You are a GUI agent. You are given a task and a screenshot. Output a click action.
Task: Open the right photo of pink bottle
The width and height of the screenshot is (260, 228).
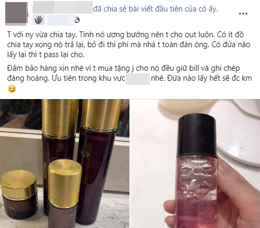(195, 164)
